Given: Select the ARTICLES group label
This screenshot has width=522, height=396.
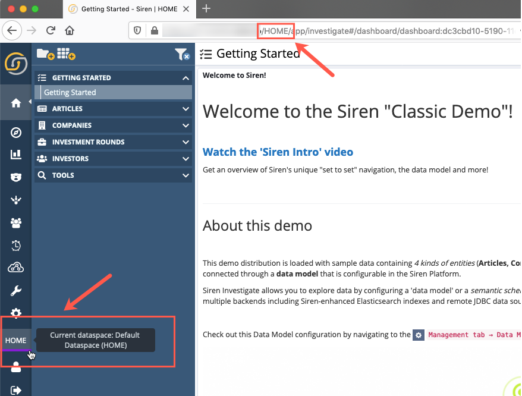Looking at the screenshot, I should [x=67, y=109].
